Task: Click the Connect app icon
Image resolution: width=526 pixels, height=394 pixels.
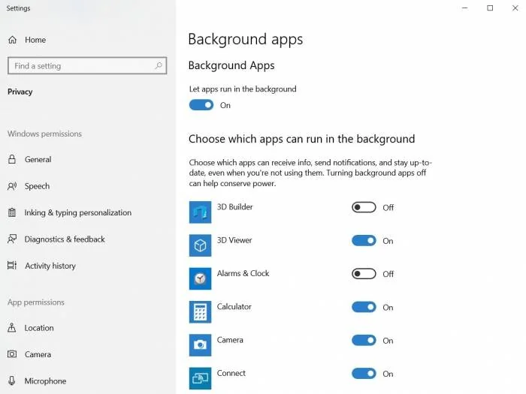Action: coord(201,378)
